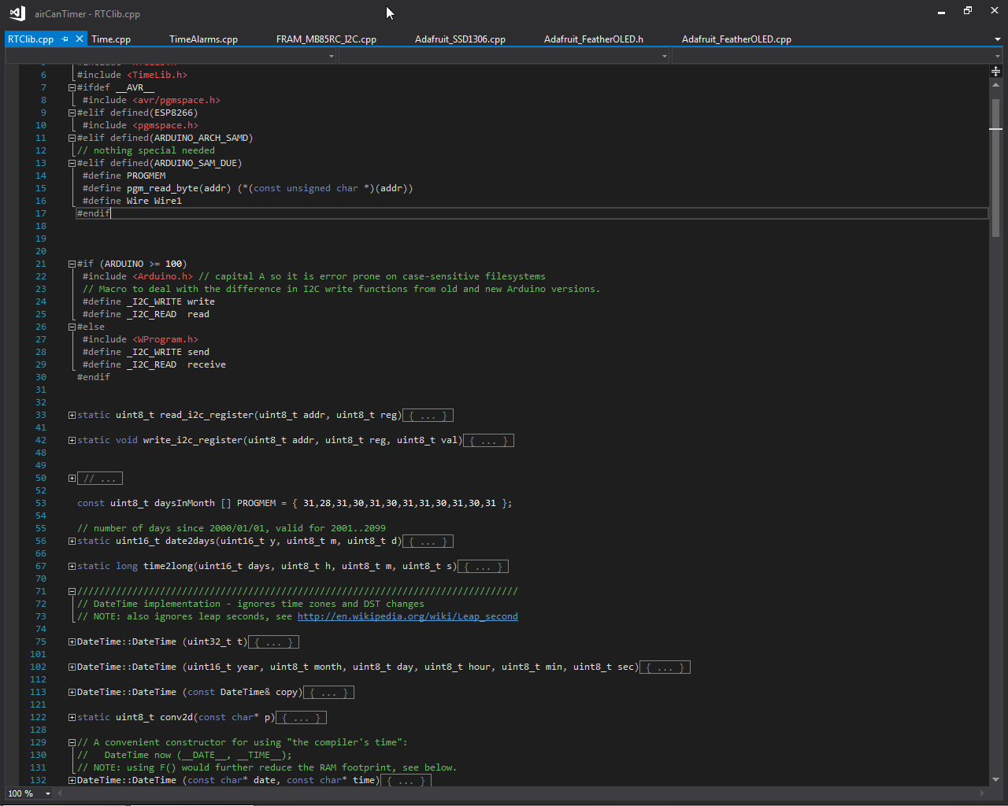Open the left navigation bar scope dropdown
The image size is (1008, 806).
332,56
